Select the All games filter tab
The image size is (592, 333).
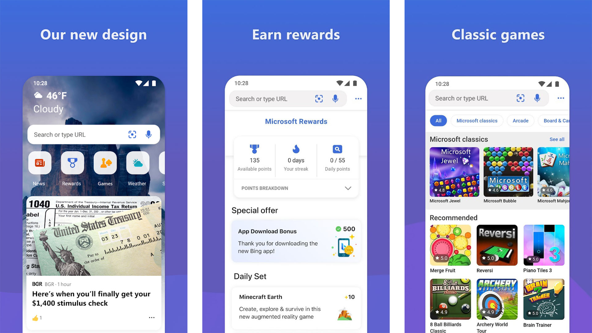(438, 121)
